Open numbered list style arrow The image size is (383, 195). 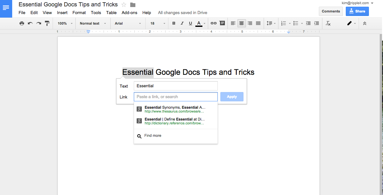[x=290, y=24]
